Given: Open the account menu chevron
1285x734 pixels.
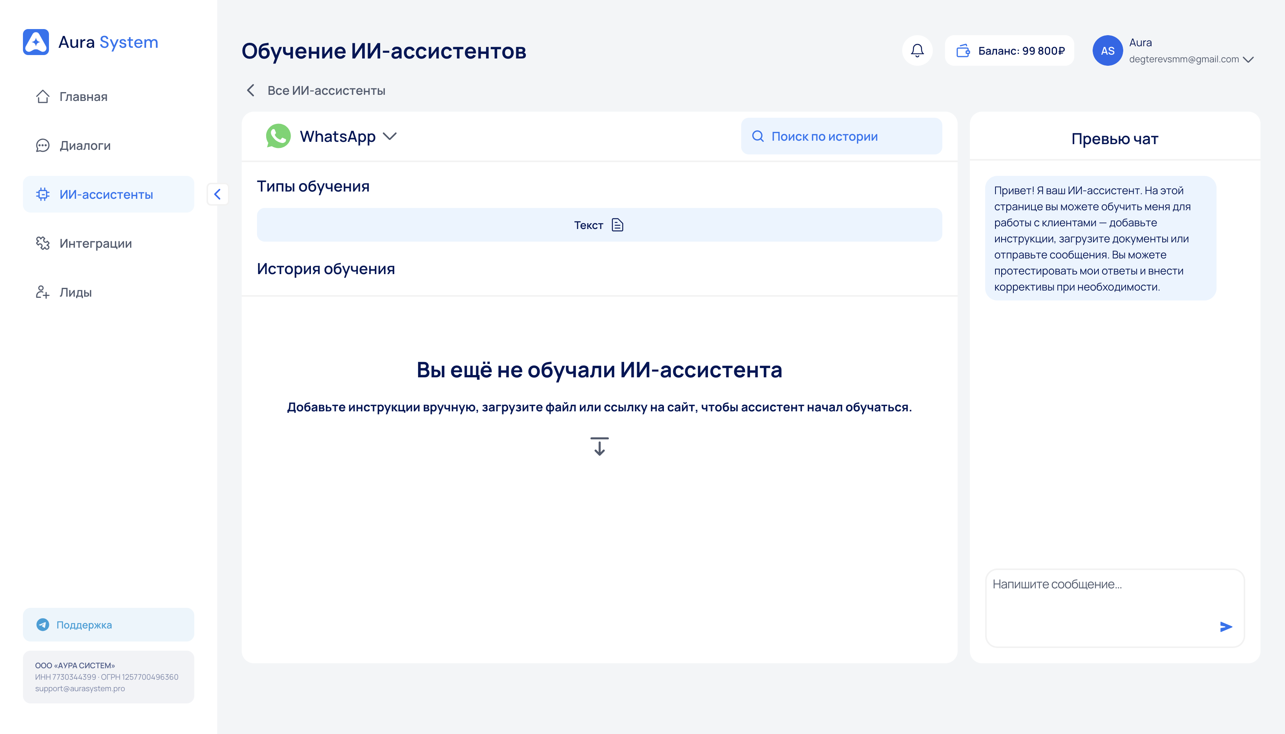Looking at the screenshot, I should tap(1248, 60).
